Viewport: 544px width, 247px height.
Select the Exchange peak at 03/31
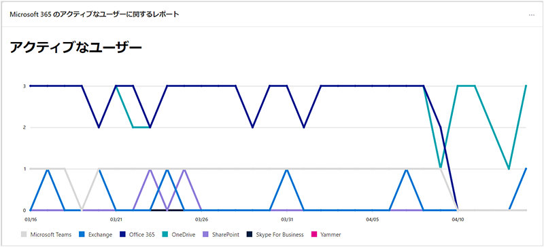tap(287, 170)
